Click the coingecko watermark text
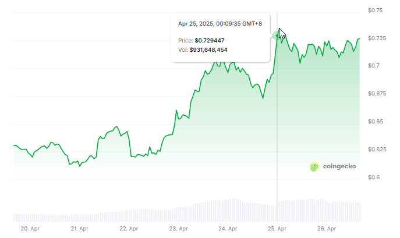Viewport: 400px width, 238px height. click(x=339, y=167)
